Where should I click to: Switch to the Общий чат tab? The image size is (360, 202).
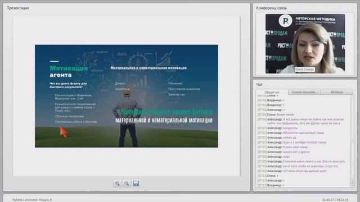pyautogui.click(x=272, y=92)
